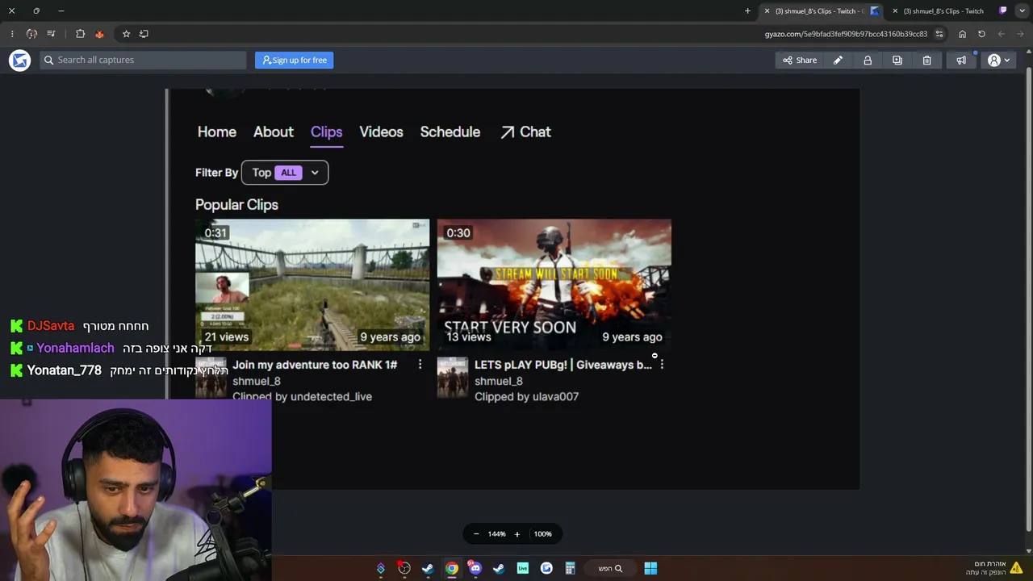Viewport: 1033px width, 581px height.
Task: Click the Sign up for free button
Action: 295,60
